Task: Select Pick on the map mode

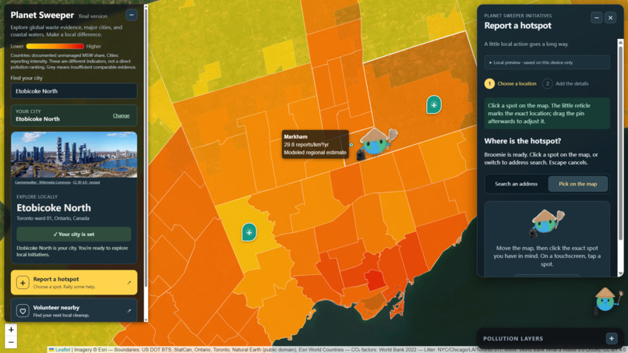Action: coord(577,184)
